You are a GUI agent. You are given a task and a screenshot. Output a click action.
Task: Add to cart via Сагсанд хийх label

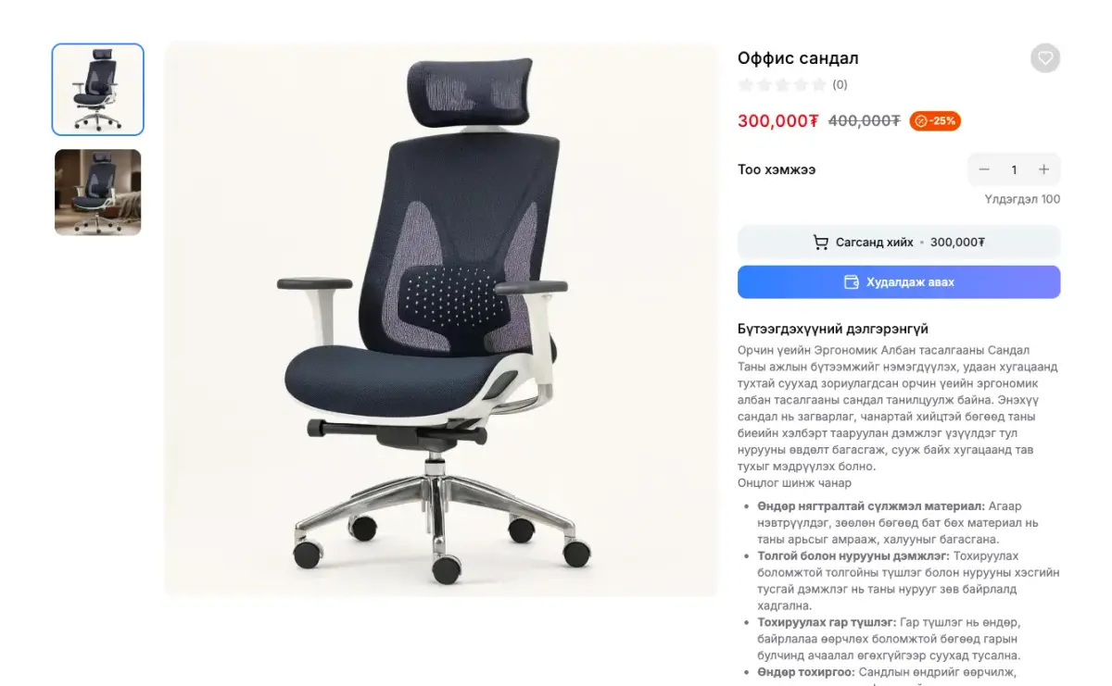[875, 243]
